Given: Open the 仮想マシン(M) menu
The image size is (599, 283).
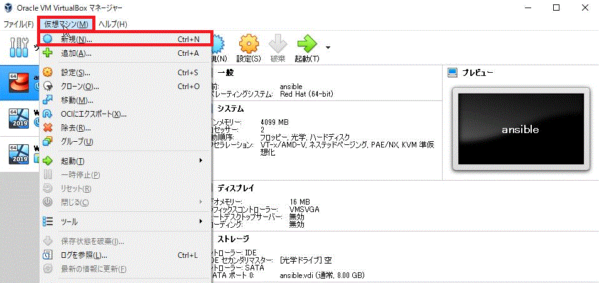Looking at the screenshot, I should pos(66,24).
